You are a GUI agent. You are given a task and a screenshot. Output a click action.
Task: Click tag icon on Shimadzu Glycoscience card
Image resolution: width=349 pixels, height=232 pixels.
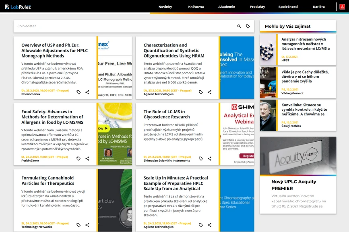click(201, 159)
